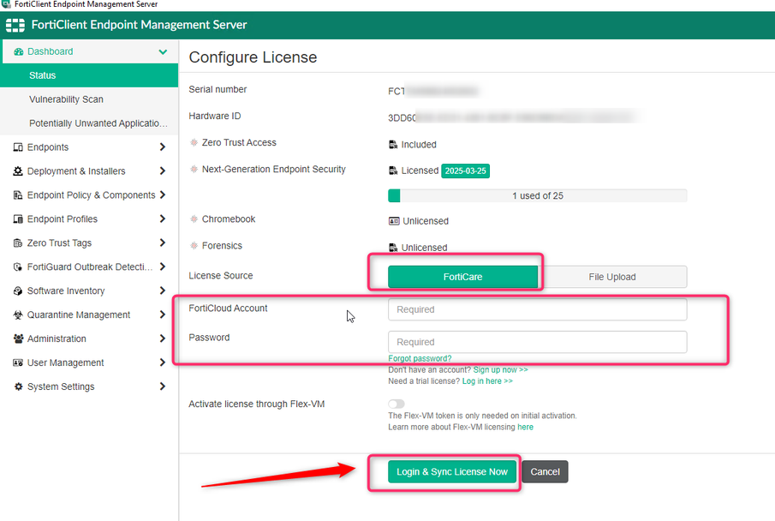Click Login & Sync License Now
Viewport: 775px width, 521px height.
452,471
